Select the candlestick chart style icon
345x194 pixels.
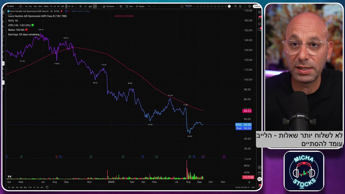[x=81, y=6]
